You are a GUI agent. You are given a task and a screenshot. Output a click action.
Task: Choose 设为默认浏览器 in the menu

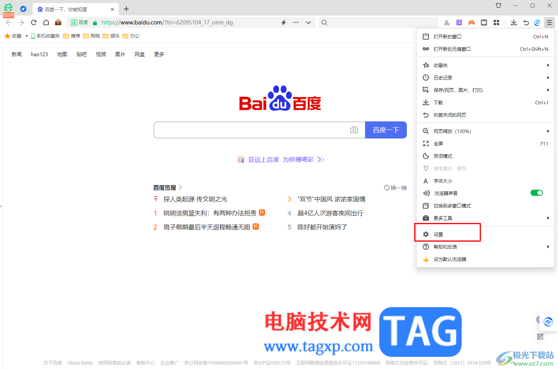[x=486, y=259]
